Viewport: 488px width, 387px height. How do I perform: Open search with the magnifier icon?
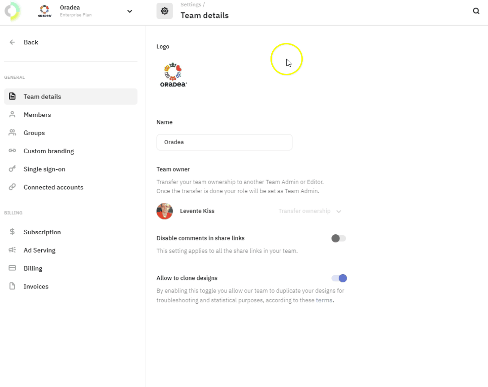[x=476, y=11]
